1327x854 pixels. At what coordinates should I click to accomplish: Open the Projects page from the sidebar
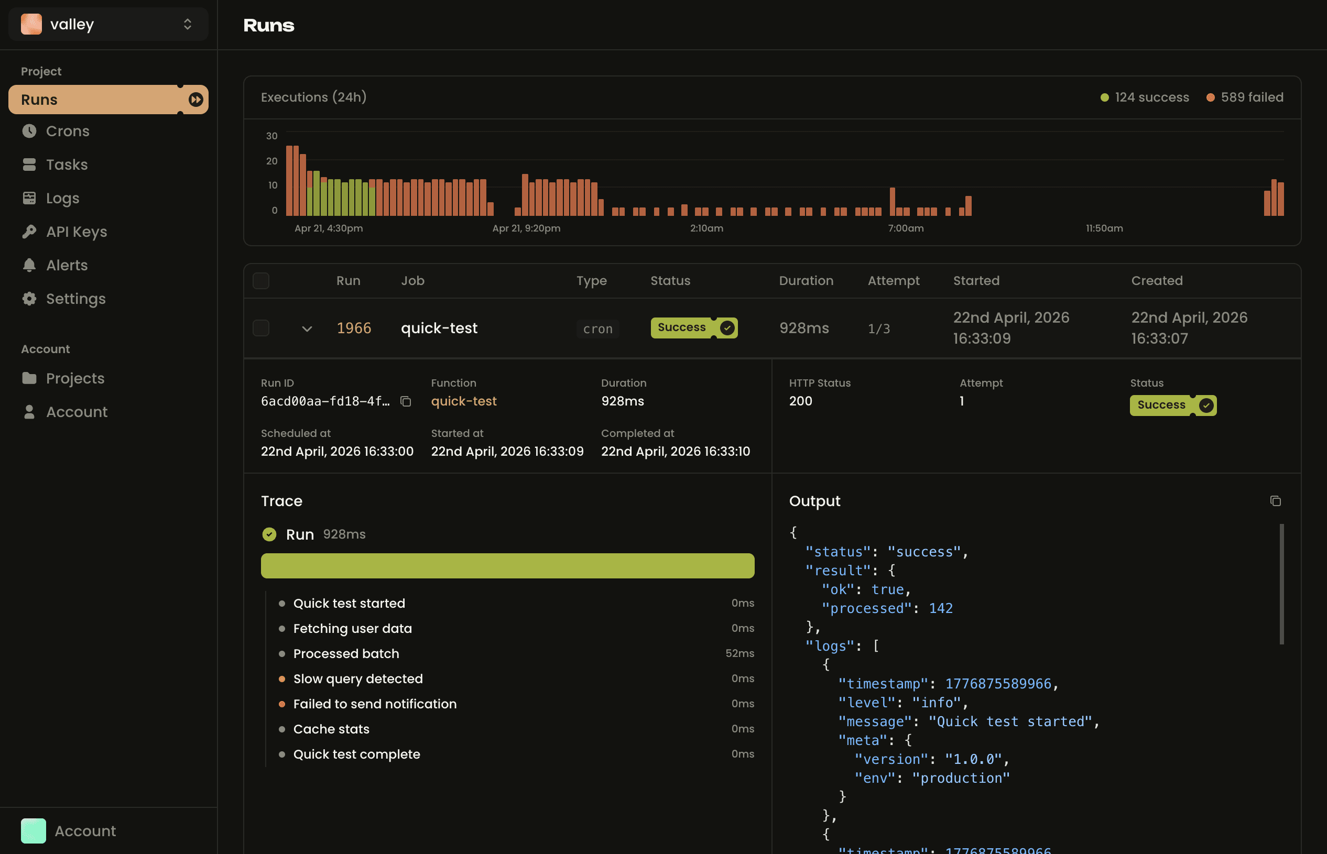pos(75,378)
